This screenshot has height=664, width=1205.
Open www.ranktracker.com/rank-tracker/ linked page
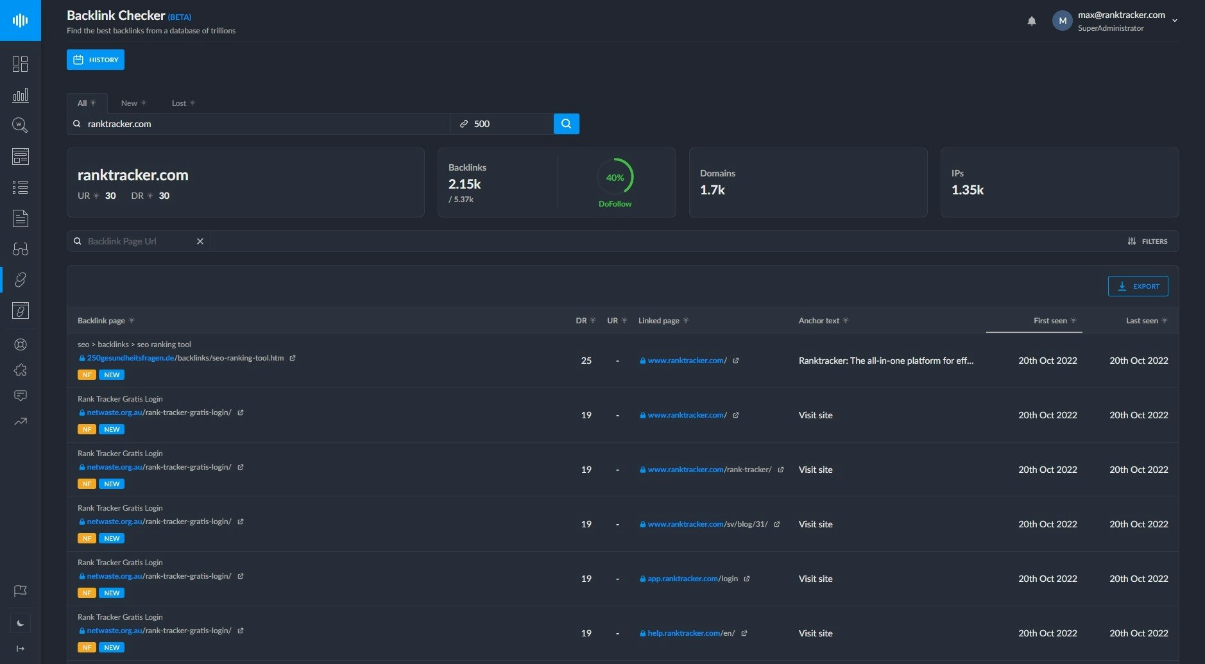click(709, 470)
